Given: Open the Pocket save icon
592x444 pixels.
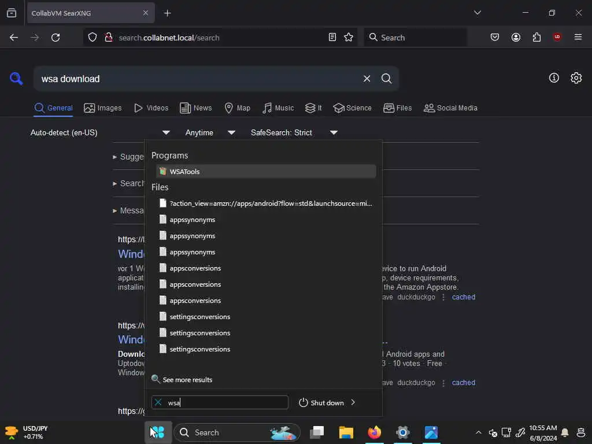Looking at the screenshot, I should 495,37.
